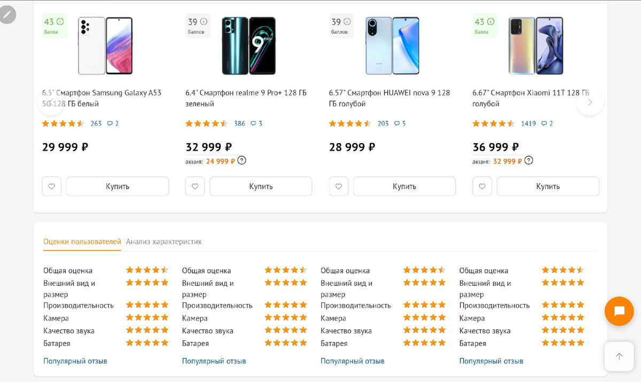
Task: Toggle wishlist heart for HUAWEI nova 9
Action: 339,186
